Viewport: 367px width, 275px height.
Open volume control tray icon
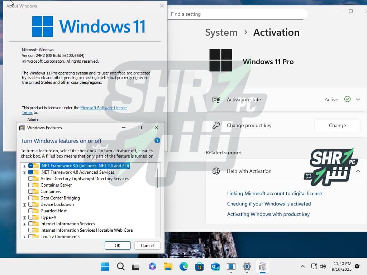[x=323, y=266]
